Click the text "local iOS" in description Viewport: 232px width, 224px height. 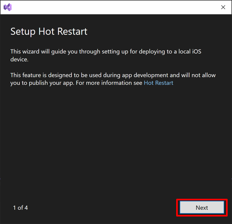190,52
